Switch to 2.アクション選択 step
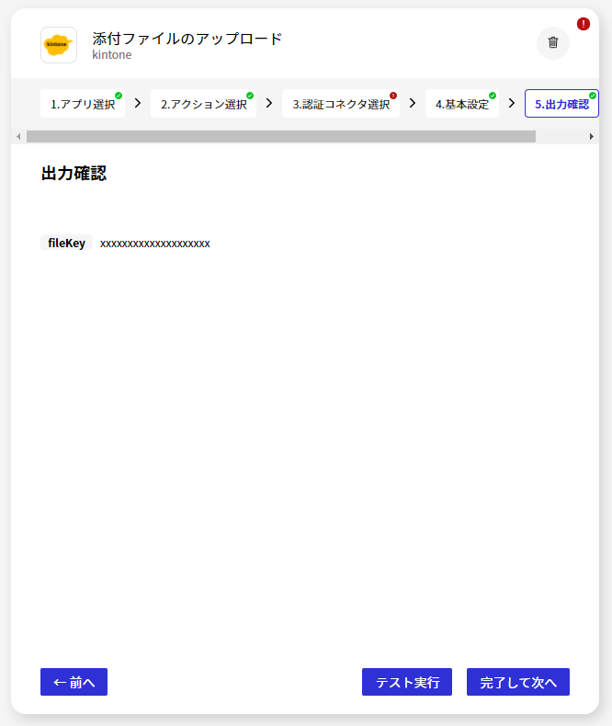Screen dimensions: 612x726 (x=203, y=104)
